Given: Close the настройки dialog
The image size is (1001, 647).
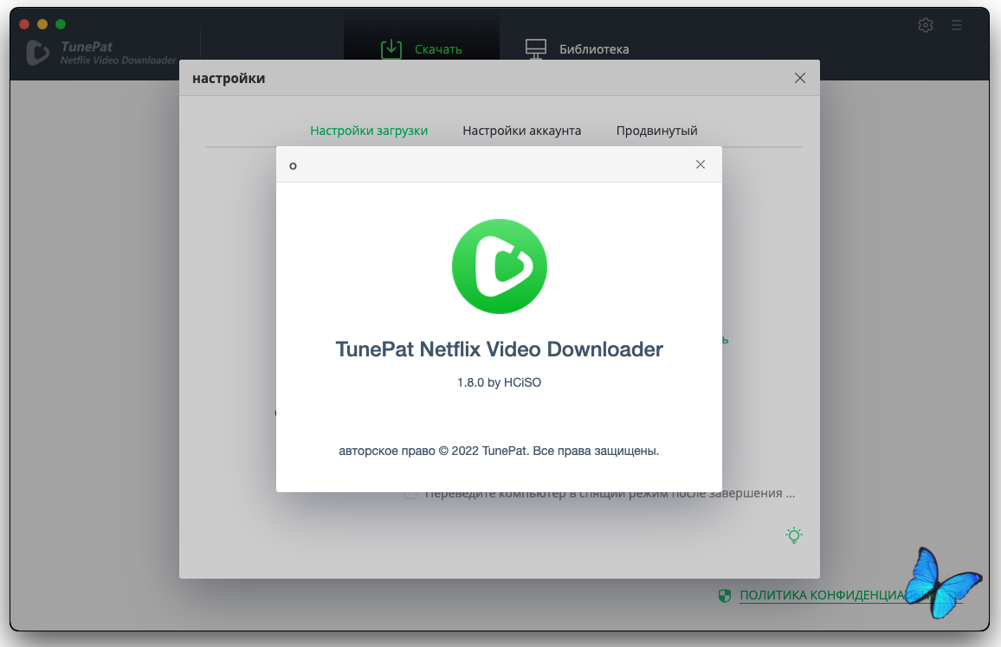Looking at the screenshot, I should [799, 79].
